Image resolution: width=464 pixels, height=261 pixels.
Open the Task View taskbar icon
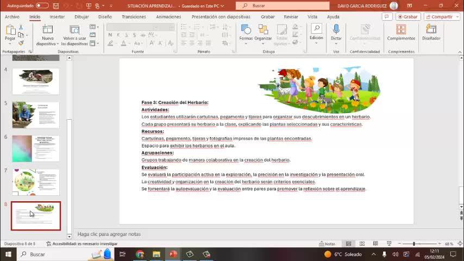[x=122, y=254]
